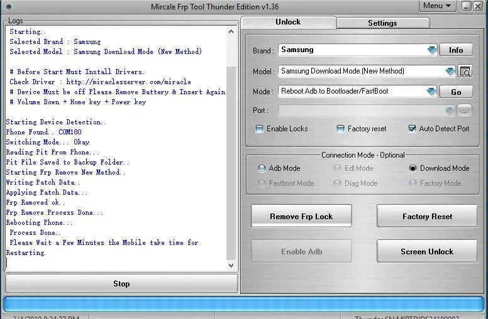This screenshot has height=319, width=488.
Task: Click the port browse ellipsis button
Action: pos(464,111)
